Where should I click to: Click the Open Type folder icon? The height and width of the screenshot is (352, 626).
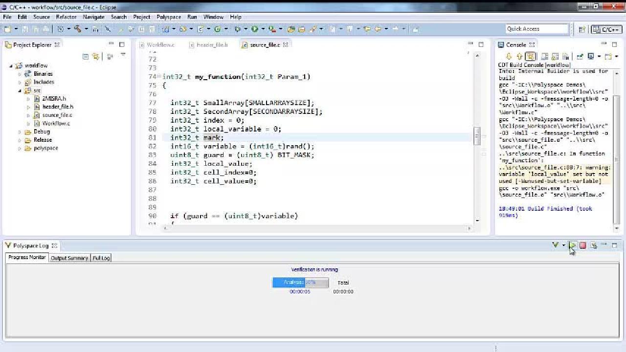tap(291, 29)
